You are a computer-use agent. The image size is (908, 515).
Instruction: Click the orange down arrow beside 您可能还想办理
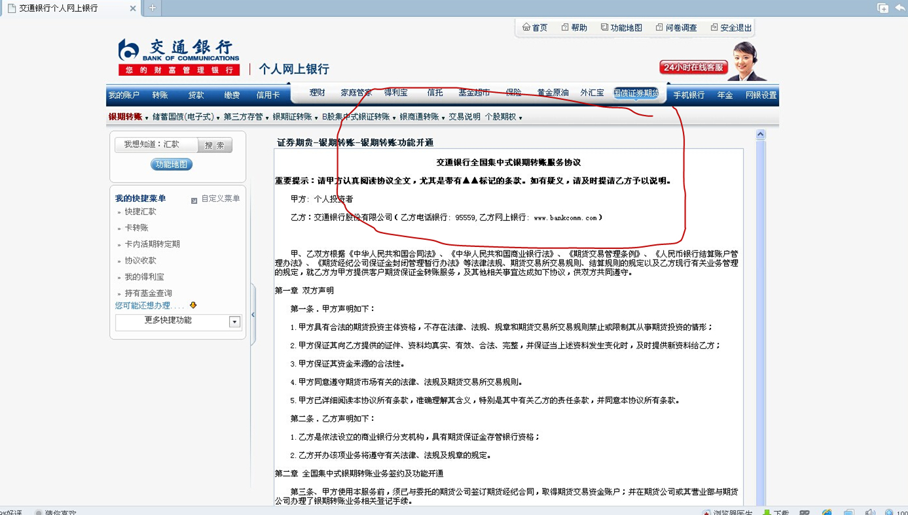point(193,305)
